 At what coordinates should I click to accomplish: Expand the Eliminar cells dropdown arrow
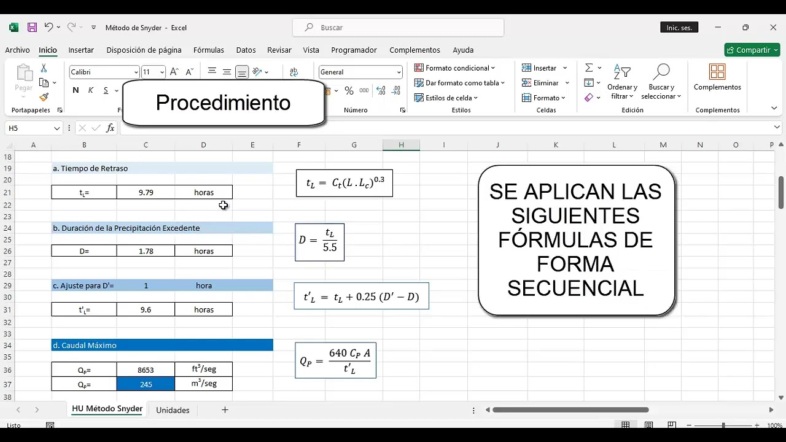click(567, 83)
